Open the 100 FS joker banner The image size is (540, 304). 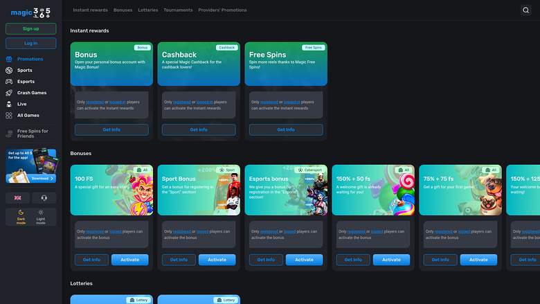(111, 190)
